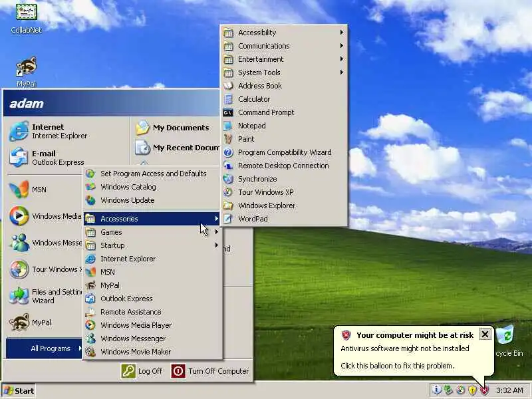
Task: Open Remote Assistance in All Programs
Action: point(152,312)
